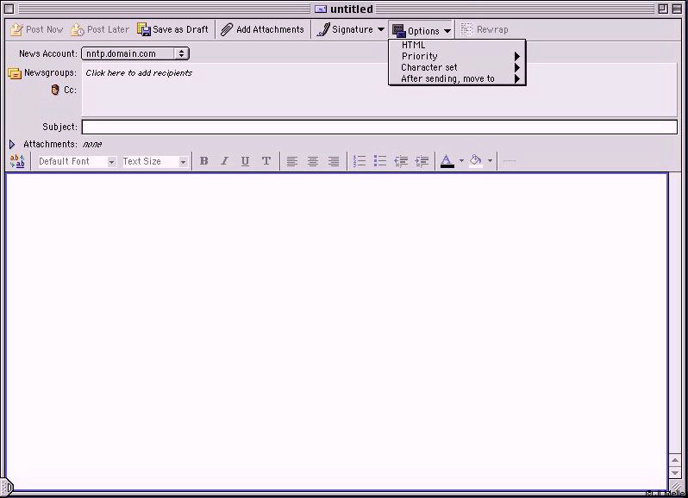The height and width of the screenshot is (498, 688).
Task: Toggle Italic formatting
Action: point(224,161)
